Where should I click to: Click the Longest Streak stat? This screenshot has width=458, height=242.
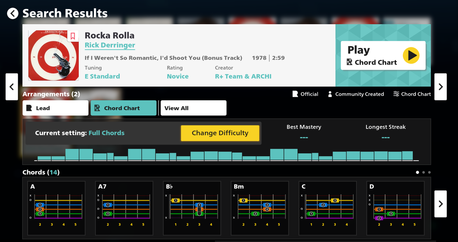tap(386, 132)
